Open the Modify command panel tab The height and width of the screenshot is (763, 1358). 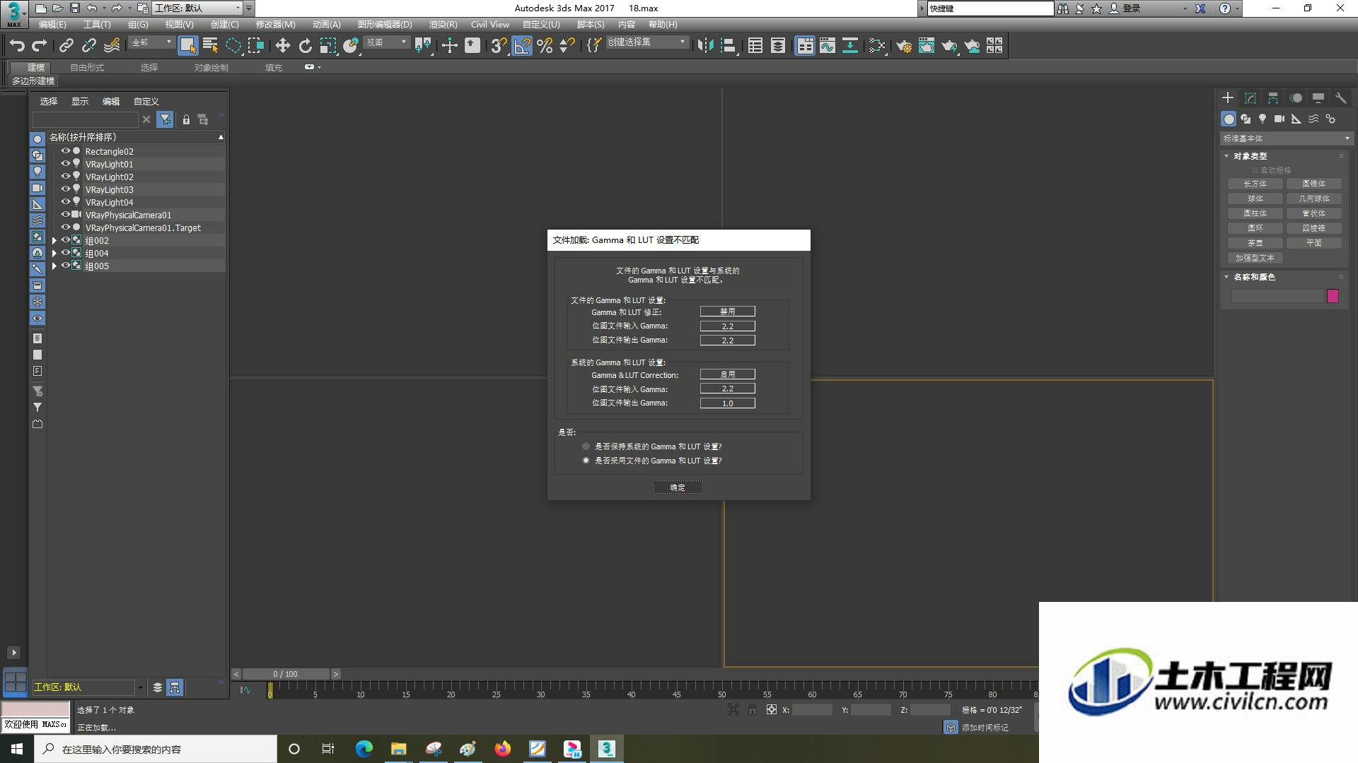pyautogui.click(x=1250, y=98)
